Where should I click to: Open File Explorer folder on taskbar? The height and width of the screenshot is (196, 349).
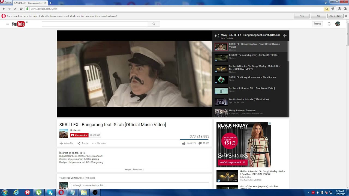(x=84, y=192)
